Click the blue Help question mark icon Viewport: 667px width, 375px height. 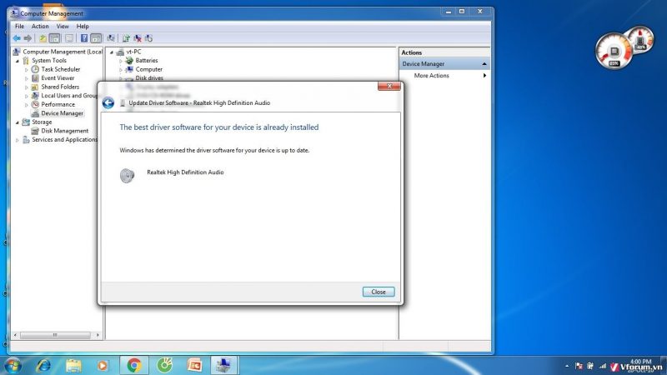tap(84, 38)
